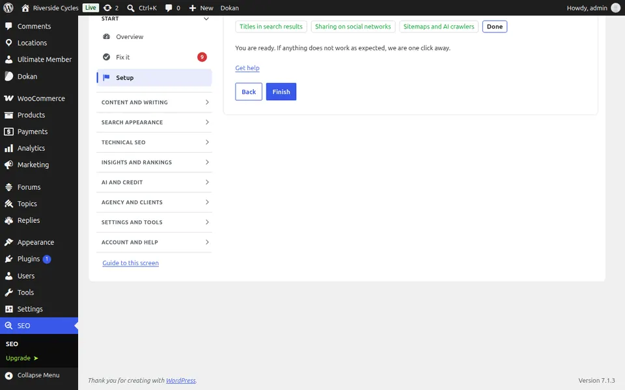This screenshot has height=390, width=625.
Task: Expand the Search Appearance section
Action: point(154,122)
